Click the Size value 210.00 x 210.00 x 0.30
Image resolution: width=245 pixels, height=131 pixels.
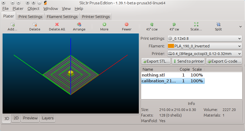coord(178,110)
